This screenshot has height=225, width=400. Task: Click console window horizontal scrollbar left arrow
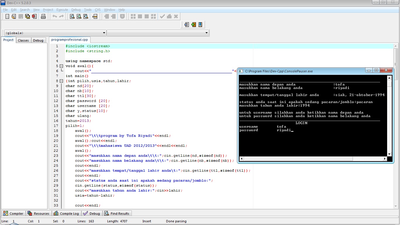pos(241,159)
